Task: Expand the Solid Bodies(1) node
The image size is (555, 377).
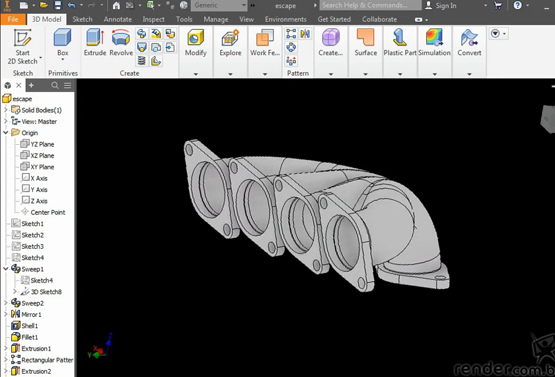Action: (6, 110)
